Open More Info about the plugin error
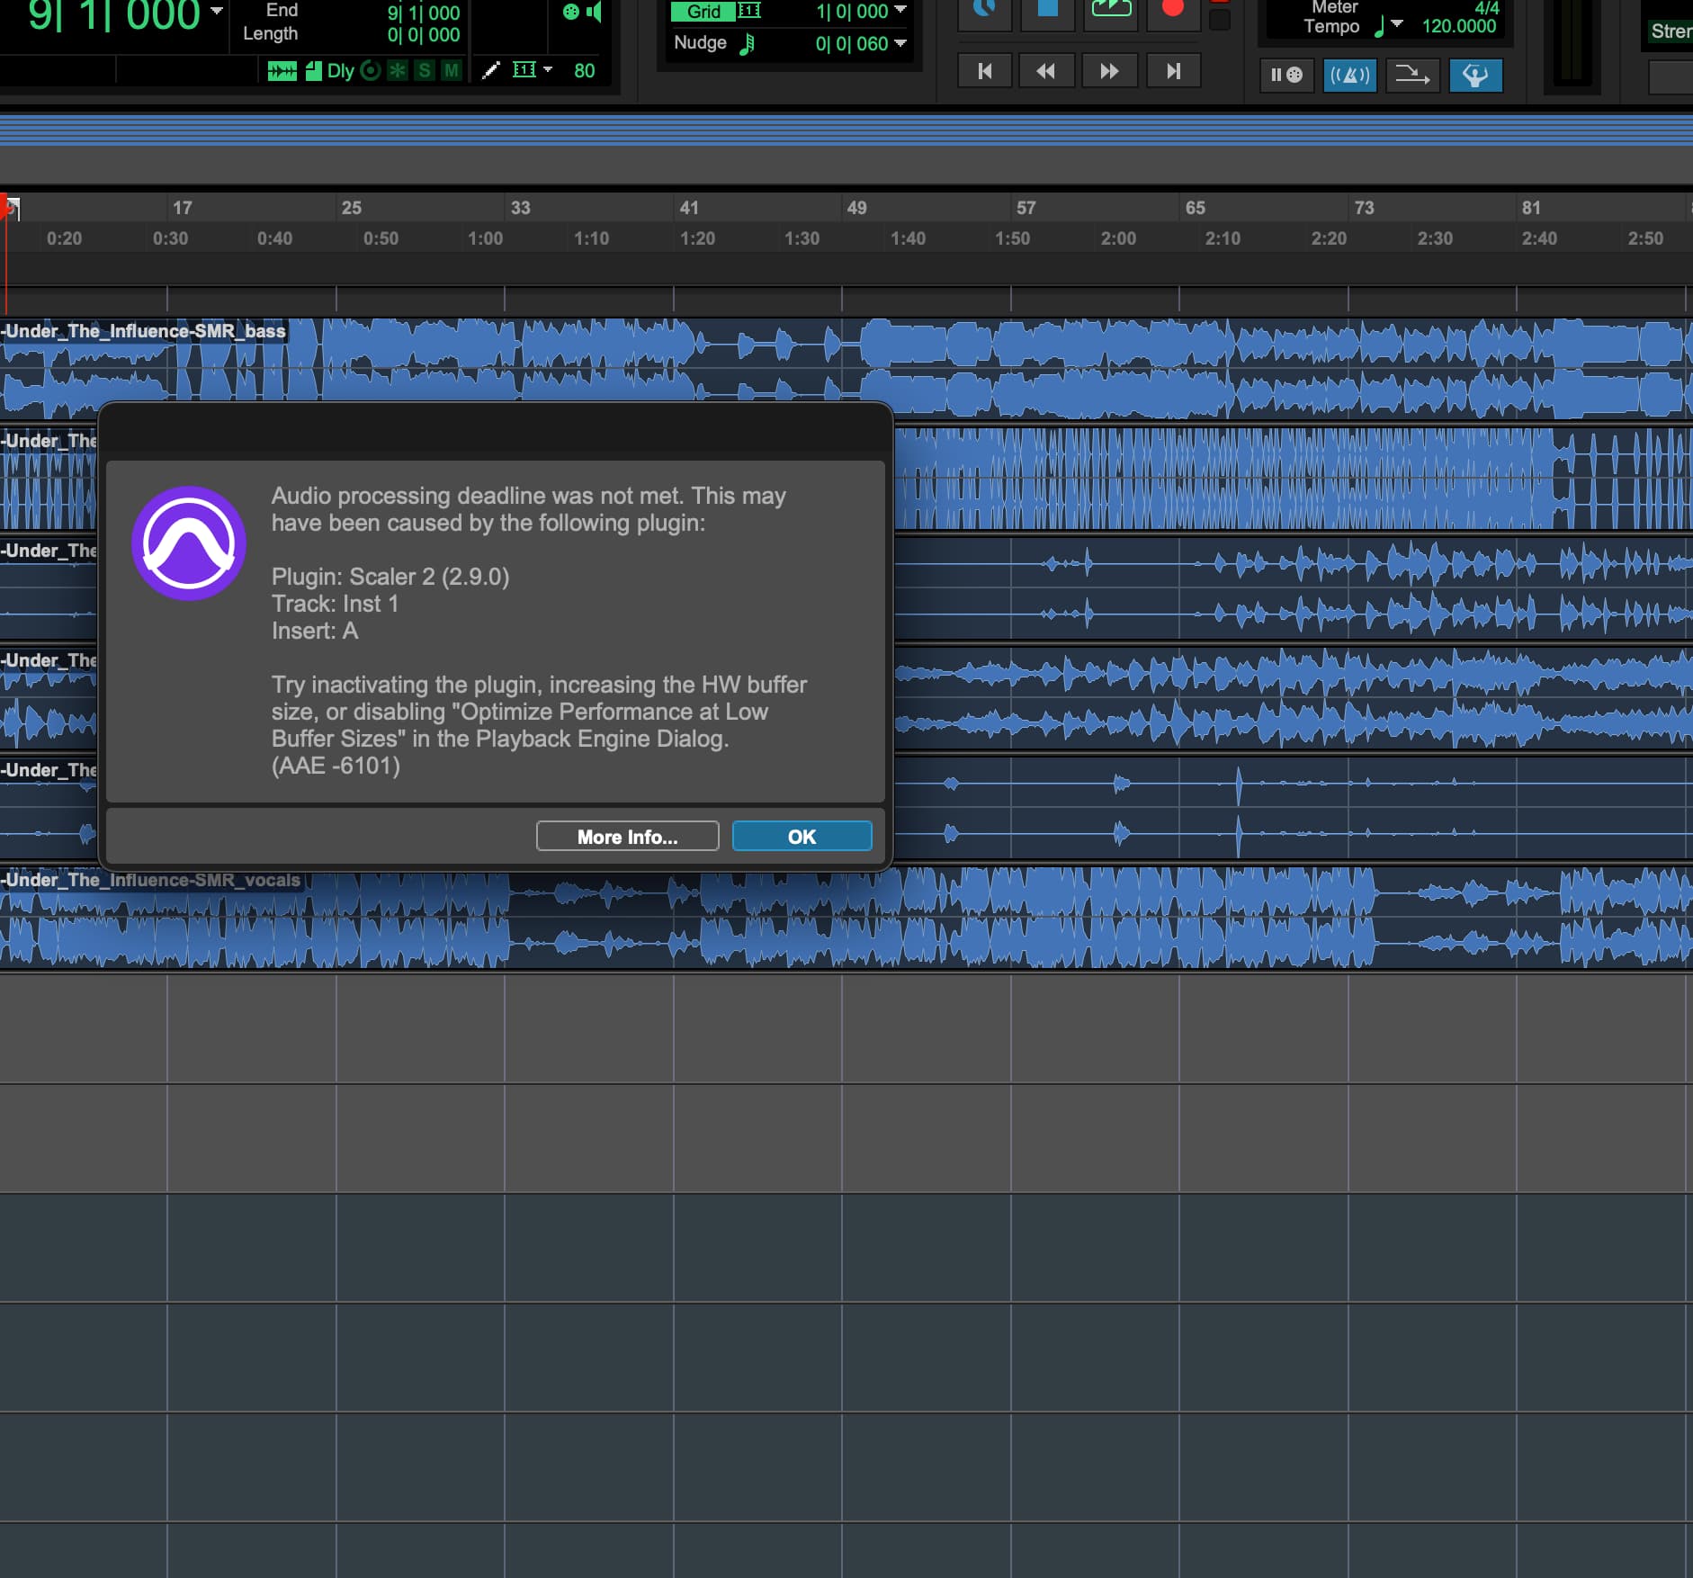The width and height of the screenshot is (1693, 1578). point(627,837)
